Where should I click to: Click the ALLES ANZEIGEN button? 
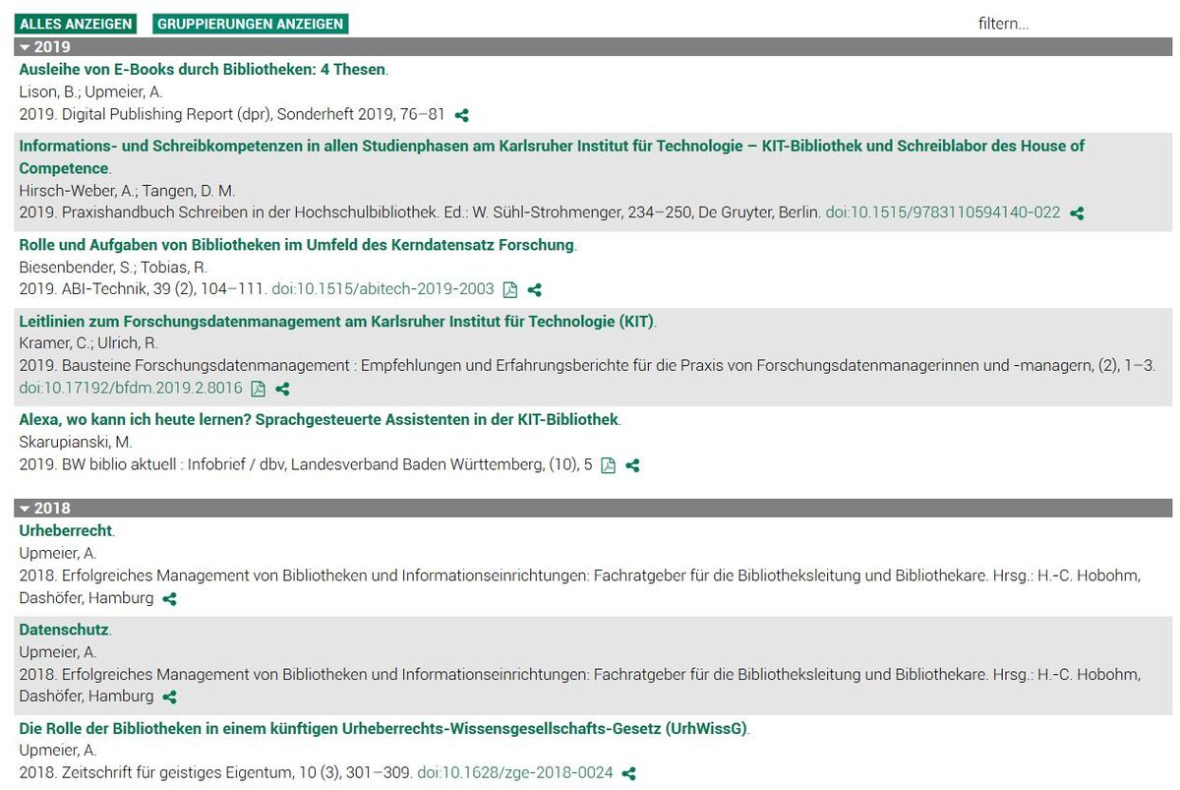pyautogui.click(x=76, y=24)
